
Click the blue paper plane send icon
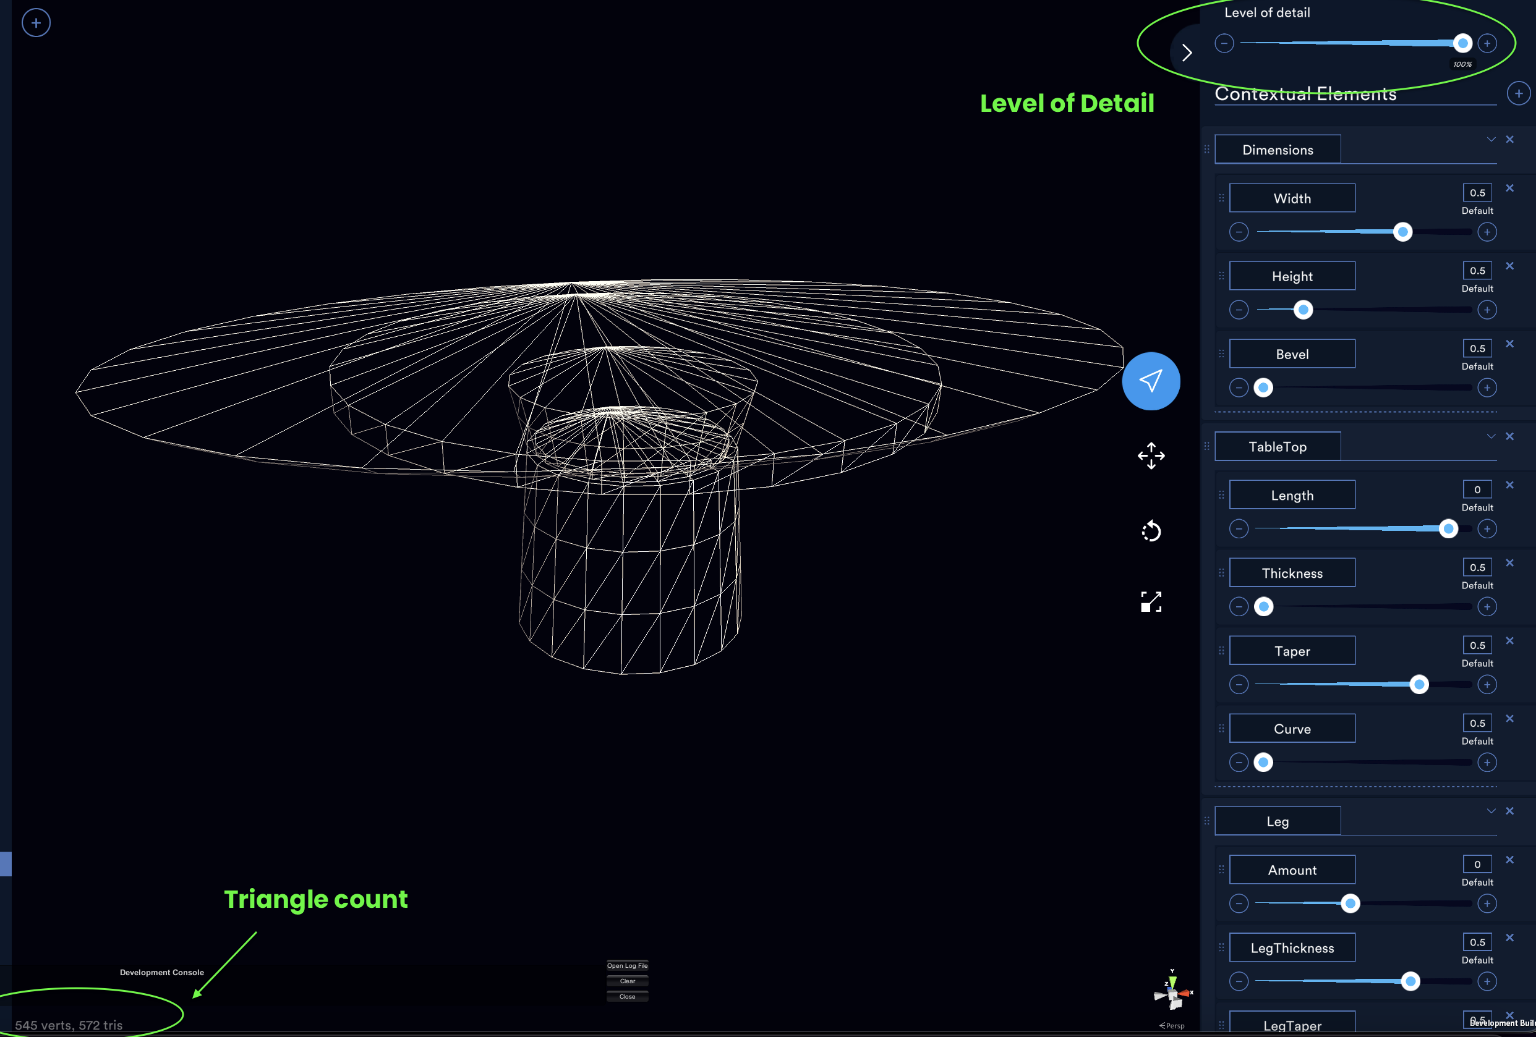[x=1151, y=381]
